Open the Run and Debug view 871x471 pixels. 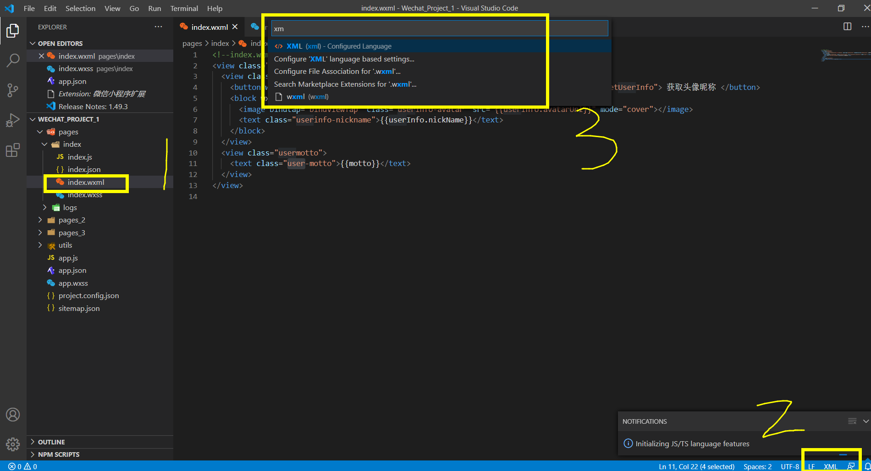click(13, 120)
